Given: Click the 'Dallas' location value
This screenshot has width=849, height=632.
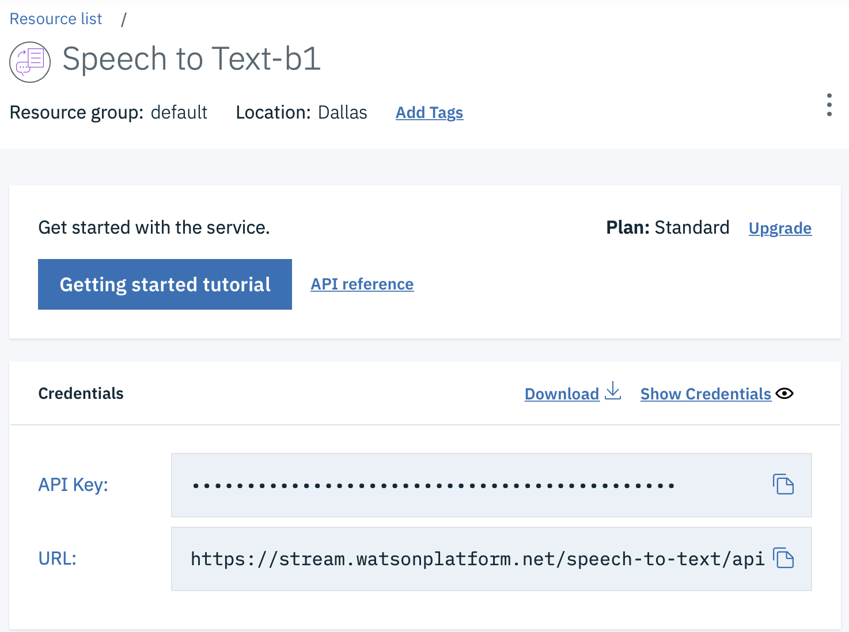Looking at the screenshot, I should [x=343, y=112].
